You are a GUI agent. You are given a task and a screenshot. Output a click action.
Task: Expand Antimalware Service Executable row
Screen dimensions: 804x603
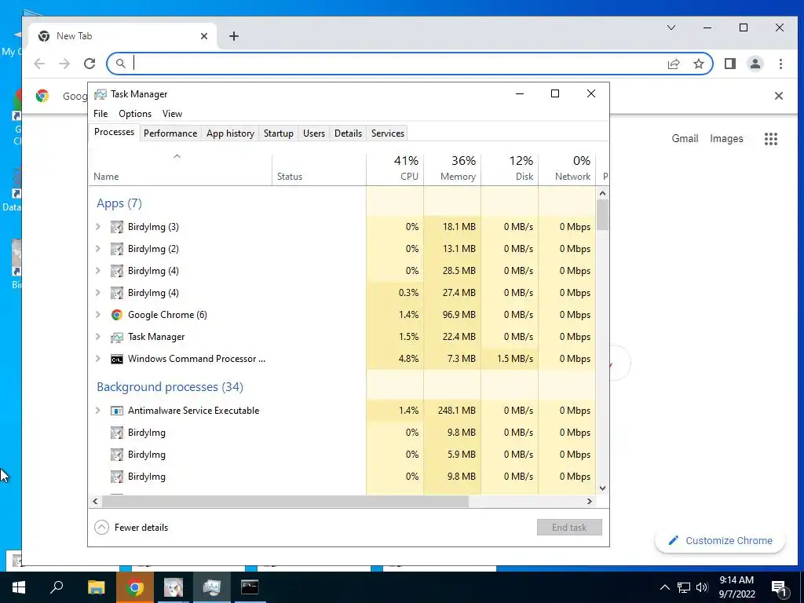[x=98, y=411]
